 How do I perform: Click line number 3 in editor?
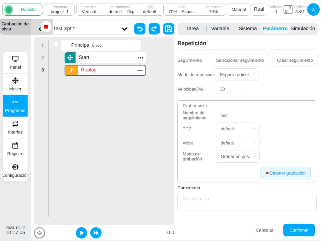pyautogui.click(x=43, y=70)
